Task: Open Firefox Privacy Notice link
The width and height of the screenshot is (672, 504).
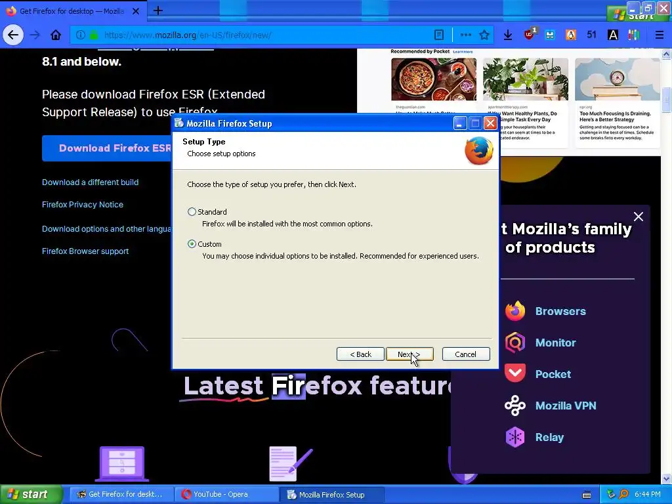Action: pos(82,205)
